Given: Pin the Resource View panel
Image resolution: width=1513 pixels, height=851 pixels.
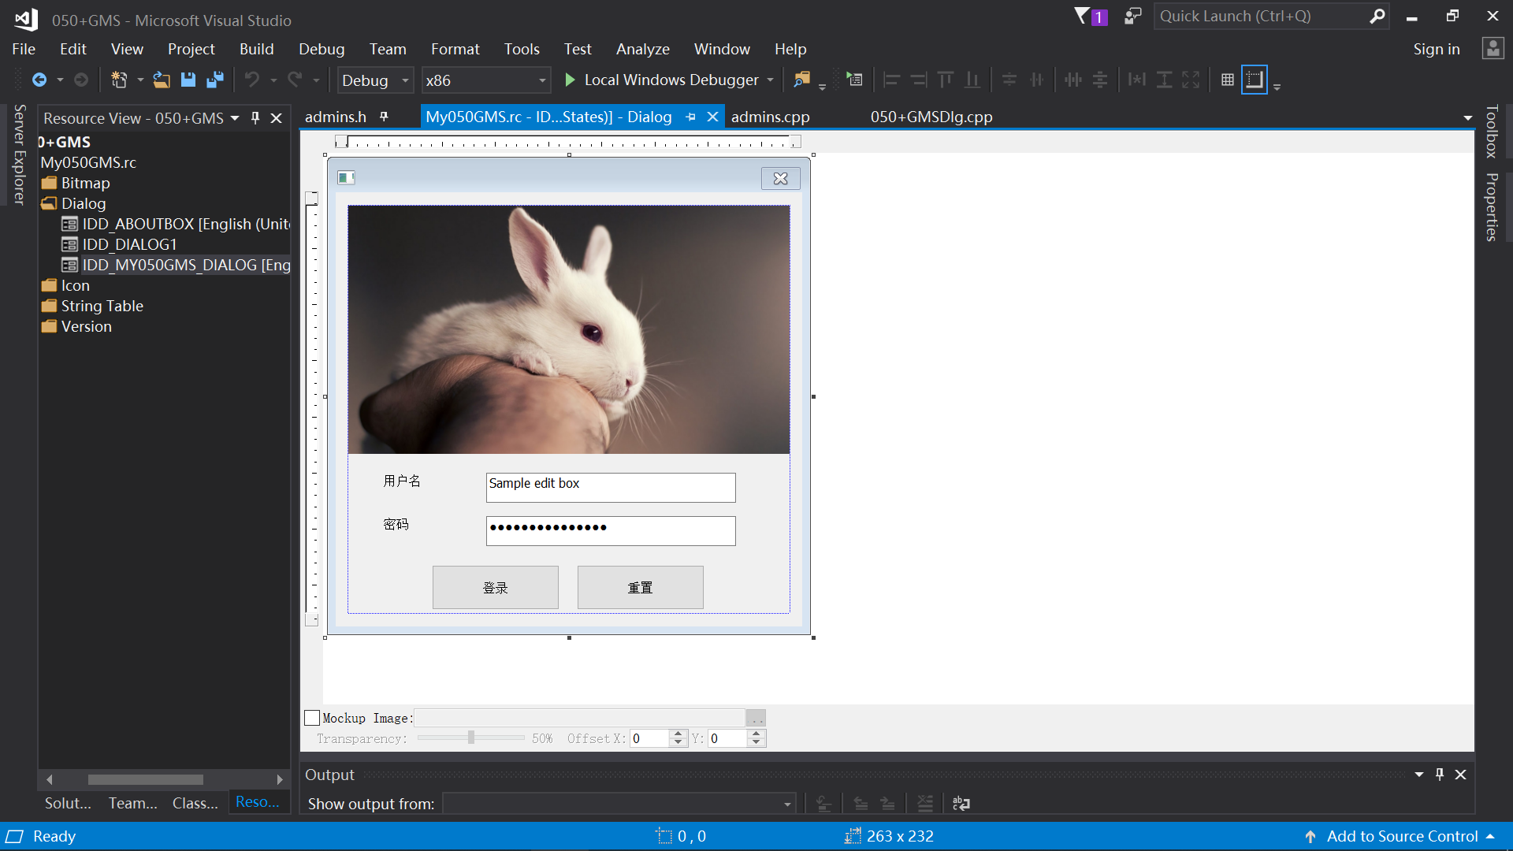Looking at the screenshot, I should [255, 117].
